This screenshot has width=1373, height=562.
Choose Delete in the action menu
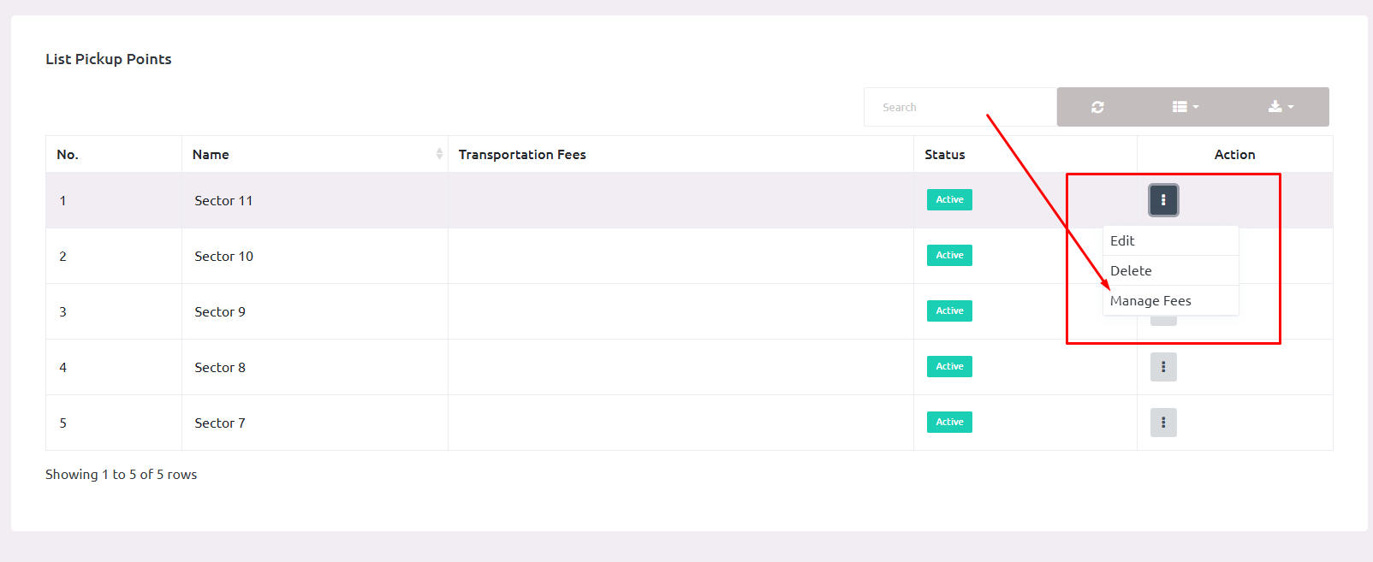(1131, 271)
